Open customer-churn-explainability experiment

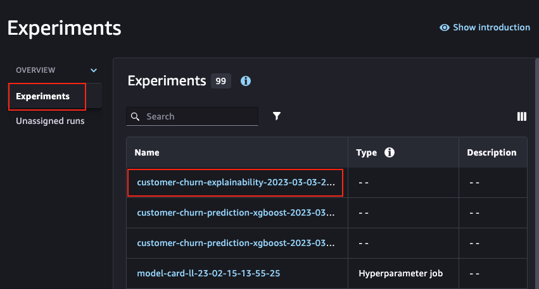(236, 182)
